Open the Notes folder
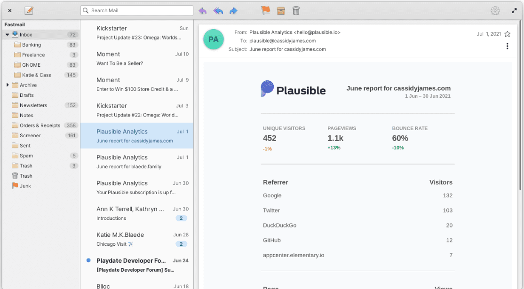The image size is (524, 289). (x=41, y=115)
